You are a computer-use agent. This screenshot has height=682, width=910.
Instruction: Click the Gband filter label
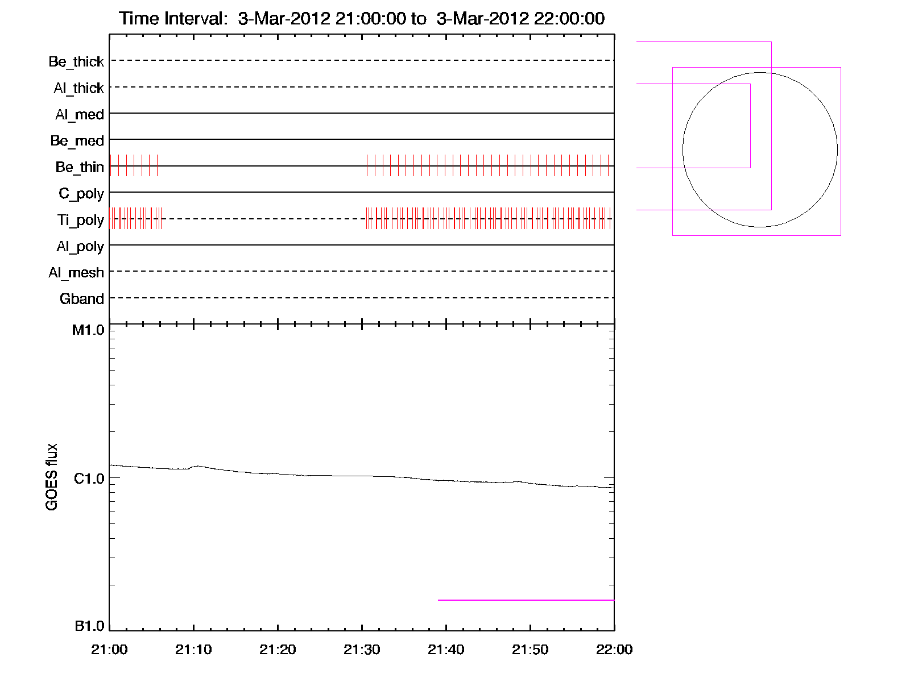(x=82, y=299)
